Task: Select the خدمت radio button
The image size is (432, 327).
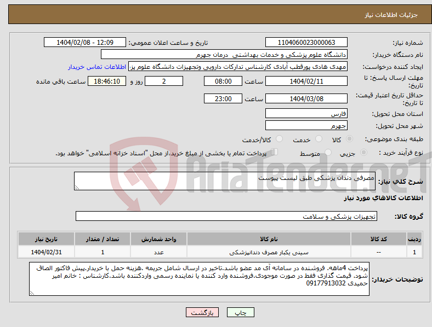Action: (319, 139)
